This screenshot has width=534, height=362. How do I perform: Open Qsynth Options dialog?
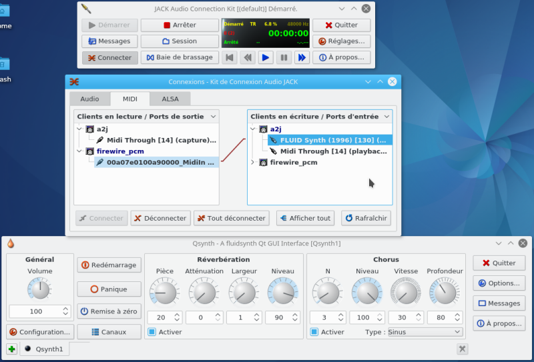tap(499, 283)
